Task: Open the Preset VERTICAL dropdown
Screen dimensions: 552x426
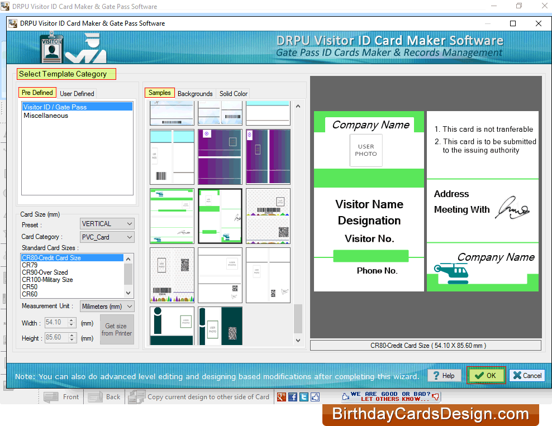Action: 107,224
